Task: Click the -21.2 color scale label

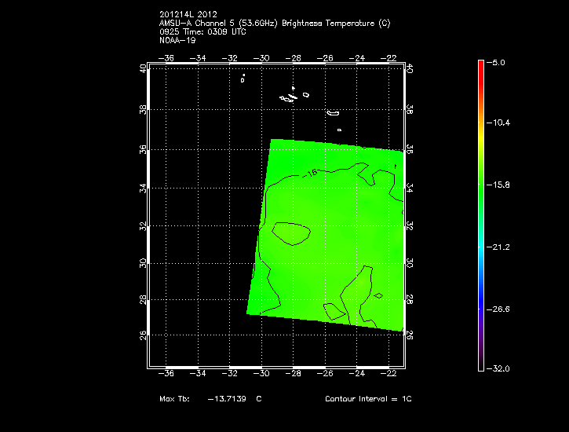Action: tap(502, 247)
